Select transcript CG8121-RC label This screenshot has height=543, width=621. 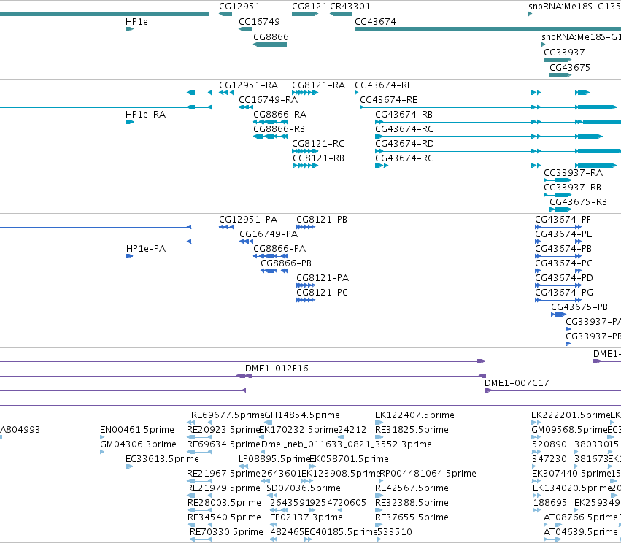(x=318, y=144)
